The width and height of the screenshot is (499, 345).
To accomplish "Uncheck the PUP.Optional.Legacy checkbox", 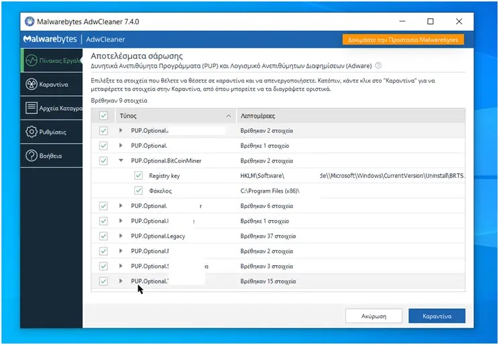I will tap(103, 236).
